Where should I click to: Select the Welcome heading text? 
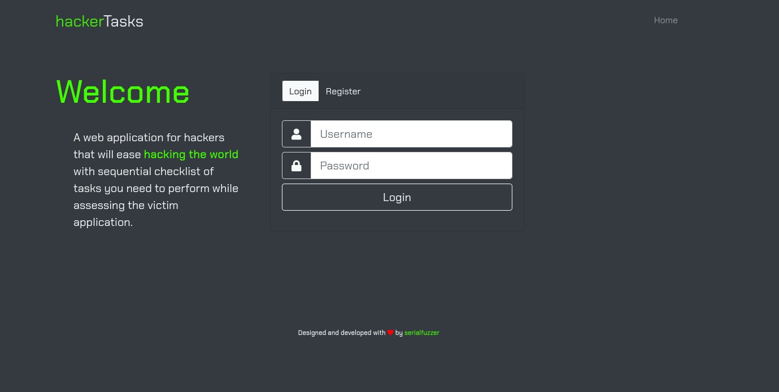[123, 92]
